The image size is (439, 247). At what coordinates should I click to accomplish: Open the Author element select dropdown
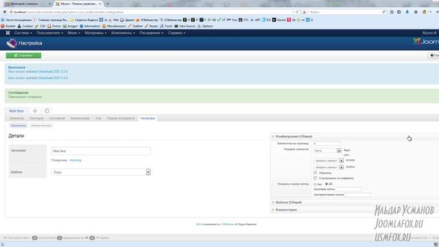(x=329, y=167)
